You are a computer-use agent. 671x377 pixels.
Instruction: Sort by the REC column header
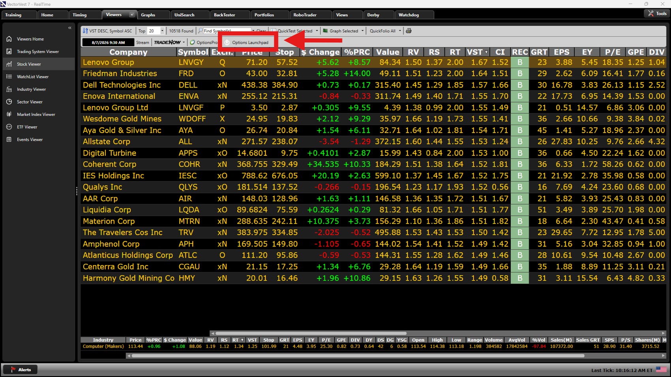(520, 52)
